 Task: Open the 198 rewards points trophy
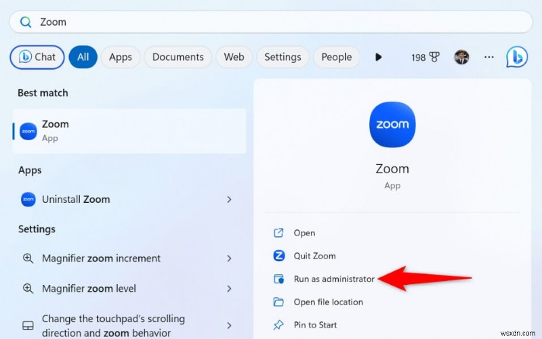pos(425,57)
